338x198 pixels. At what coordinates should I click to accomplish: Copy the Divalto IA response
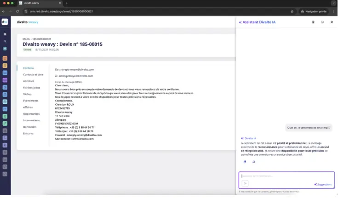[245, 162]
